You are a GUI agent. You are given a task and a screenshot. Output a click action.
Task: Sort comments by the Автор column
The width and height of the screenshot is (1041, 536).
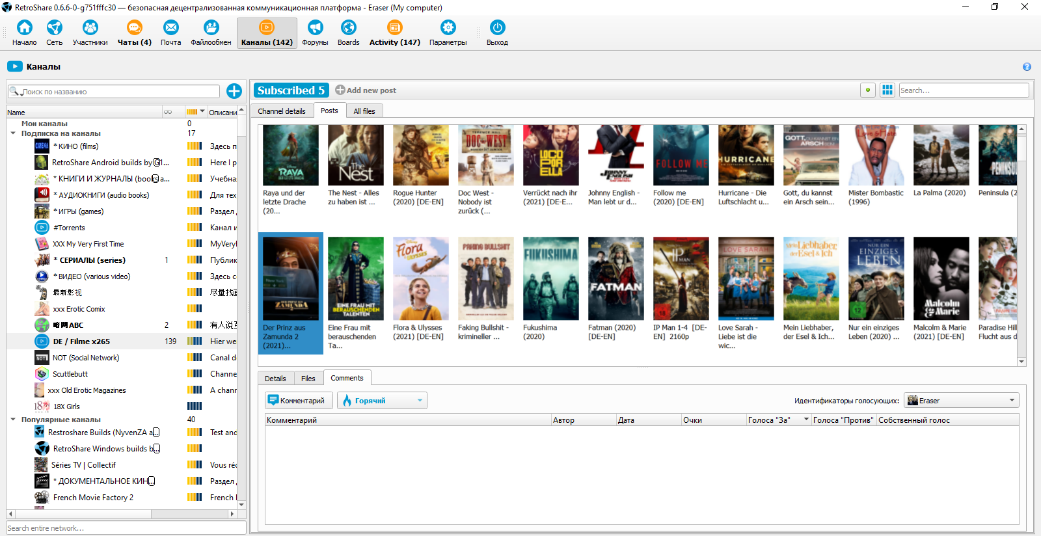[584, 420]
